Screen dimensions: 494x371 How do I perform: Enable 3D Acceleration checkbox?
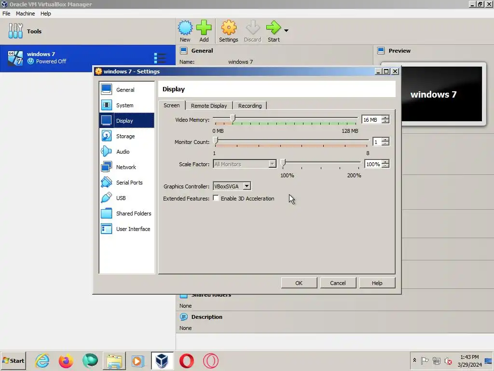(x=216, y=198)
